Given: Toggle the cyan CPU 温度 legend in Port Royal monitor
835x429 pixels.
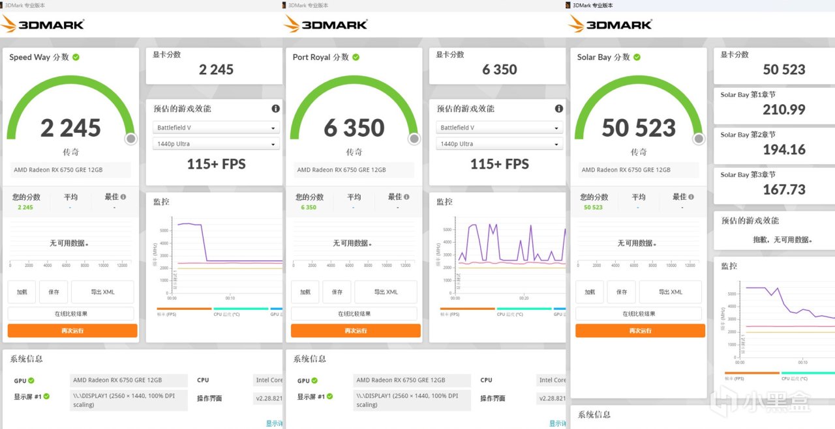Looking at the screenshot, I should pos(524,311).
